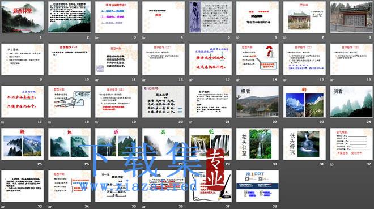Image resolution: width=374 pixels, height=209 pixels.
Task: Select slide 26 thumbnail 远
Action: point(69,144)
